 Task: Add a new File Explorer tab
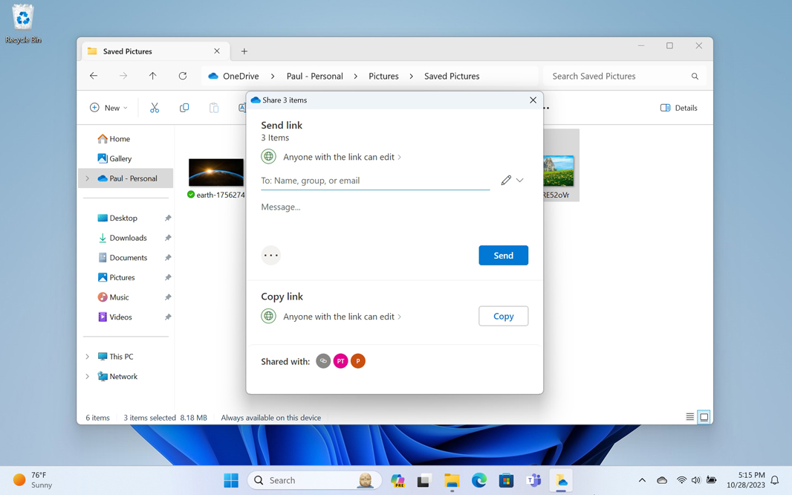244,51
